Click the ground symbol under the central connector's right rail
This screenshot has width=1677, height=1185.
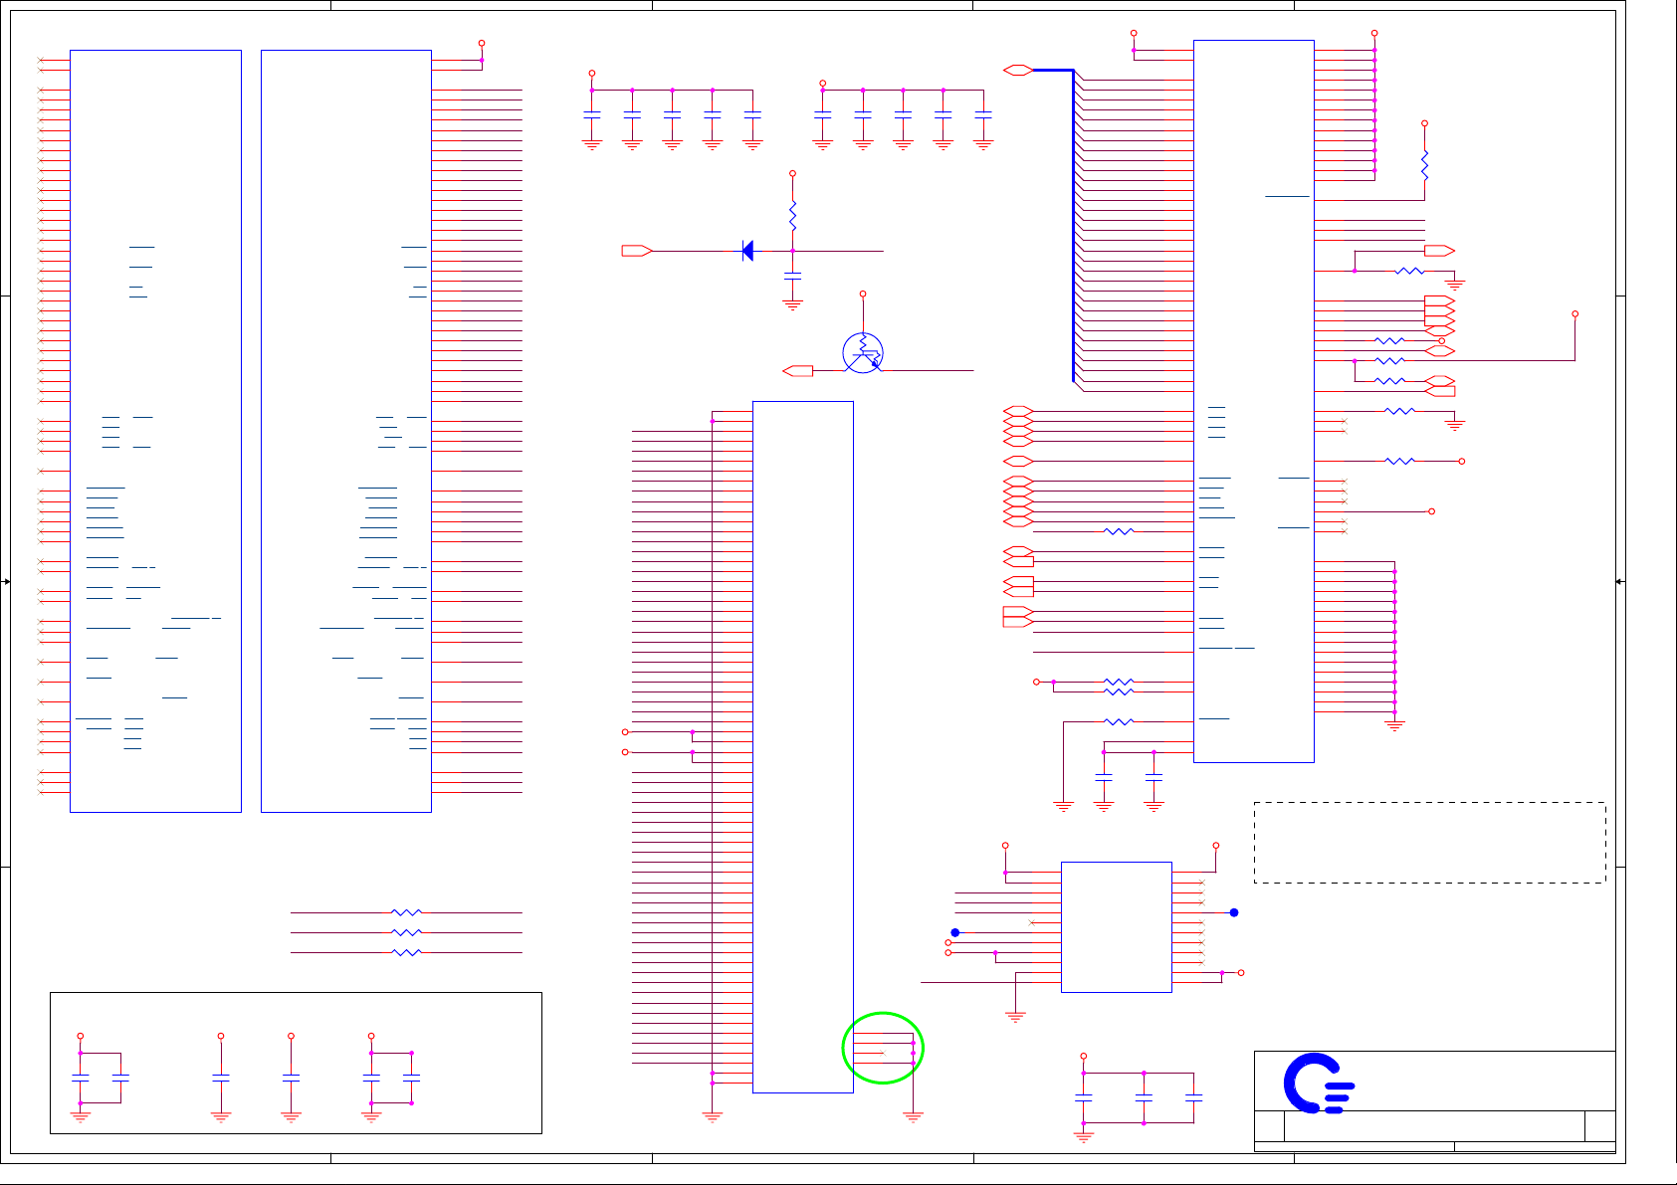click(x=914, y=1117)
